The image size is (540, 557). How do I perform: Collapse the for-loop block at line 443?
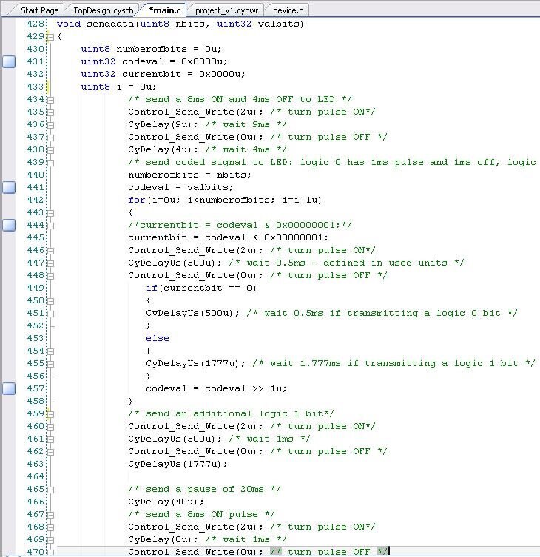pyautogui.click(x=50, y=212)
